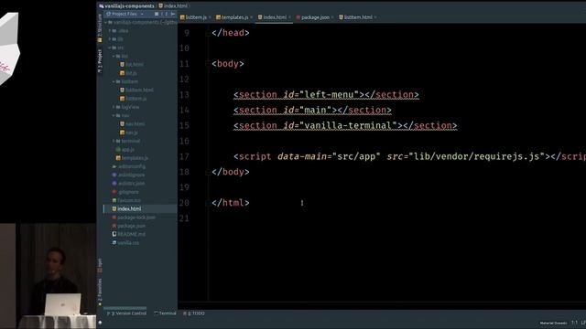Open vanilla.css file
This screenshot has height=329, width=586.
click(x=125, y=243)
